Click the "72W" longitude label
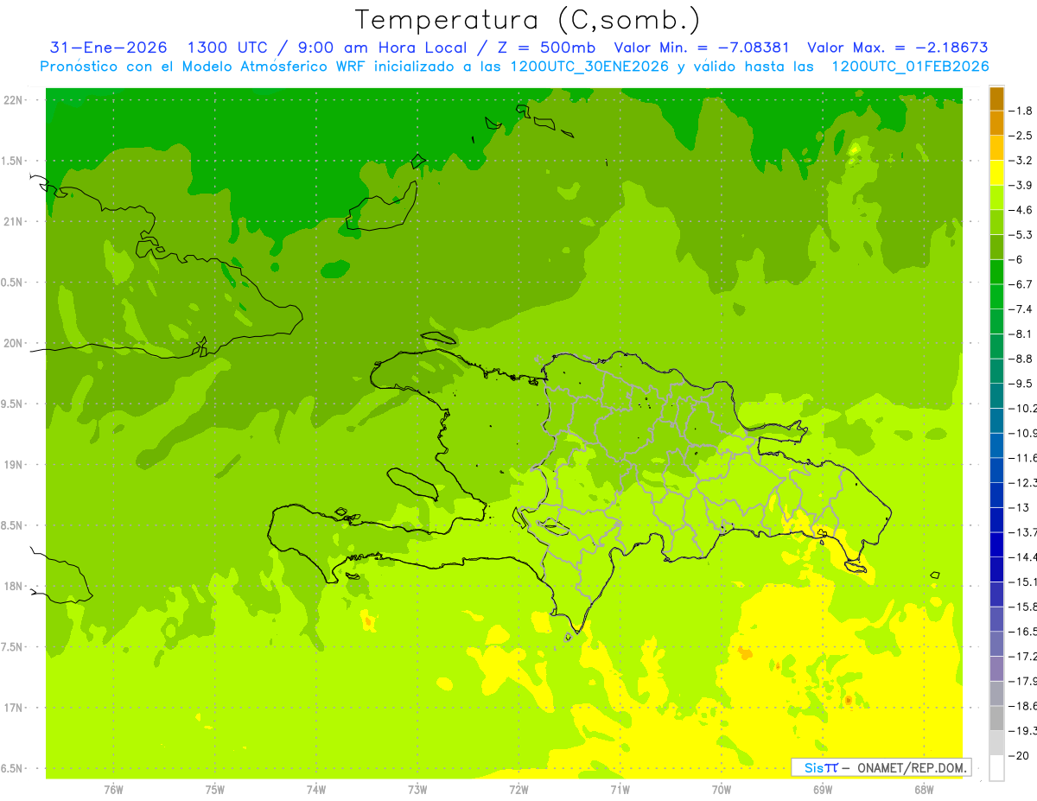1037x801 pixels. [x=518, y=790]
